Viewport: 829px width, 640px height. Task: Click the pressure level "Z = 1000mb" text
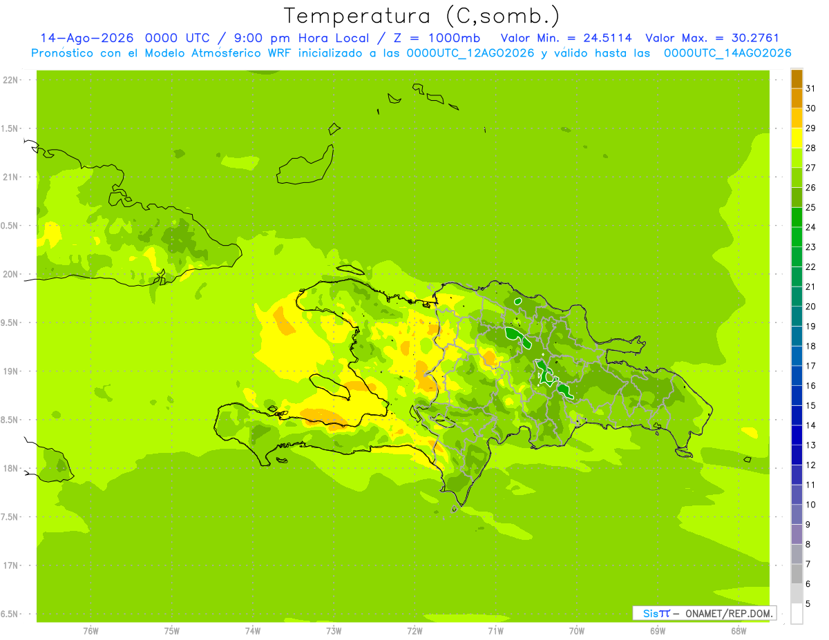pyautogui.click(x=435, y=38)
